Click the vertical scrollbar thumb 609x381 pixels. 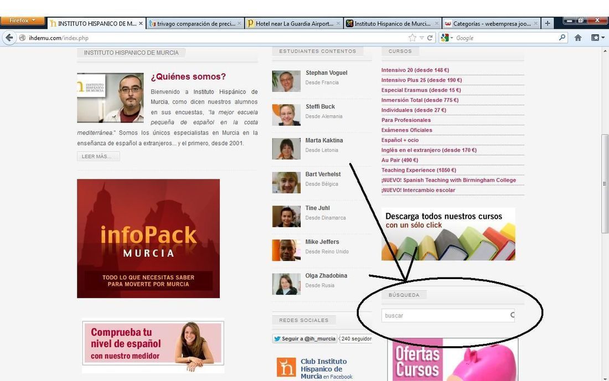605,184
